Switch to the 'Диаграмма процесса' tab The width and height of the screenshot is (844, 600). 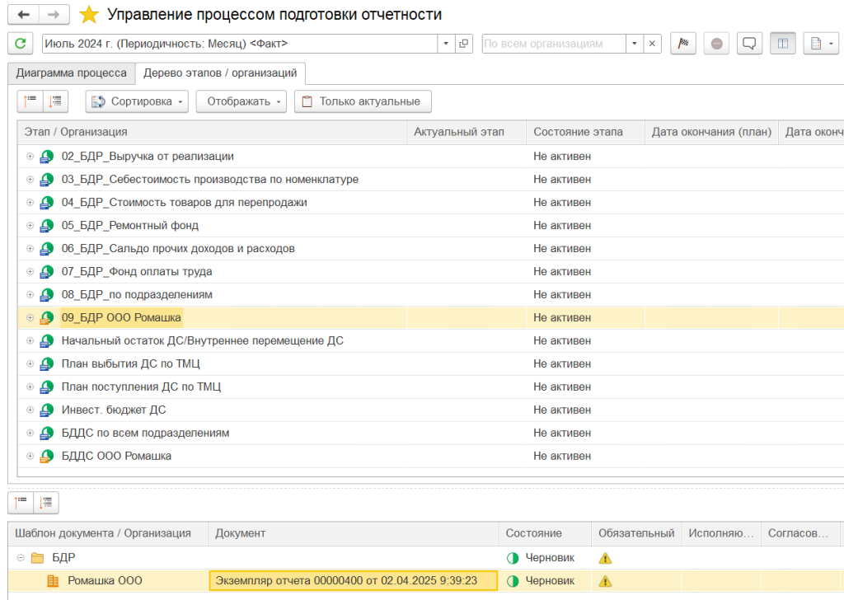[72, 73]
